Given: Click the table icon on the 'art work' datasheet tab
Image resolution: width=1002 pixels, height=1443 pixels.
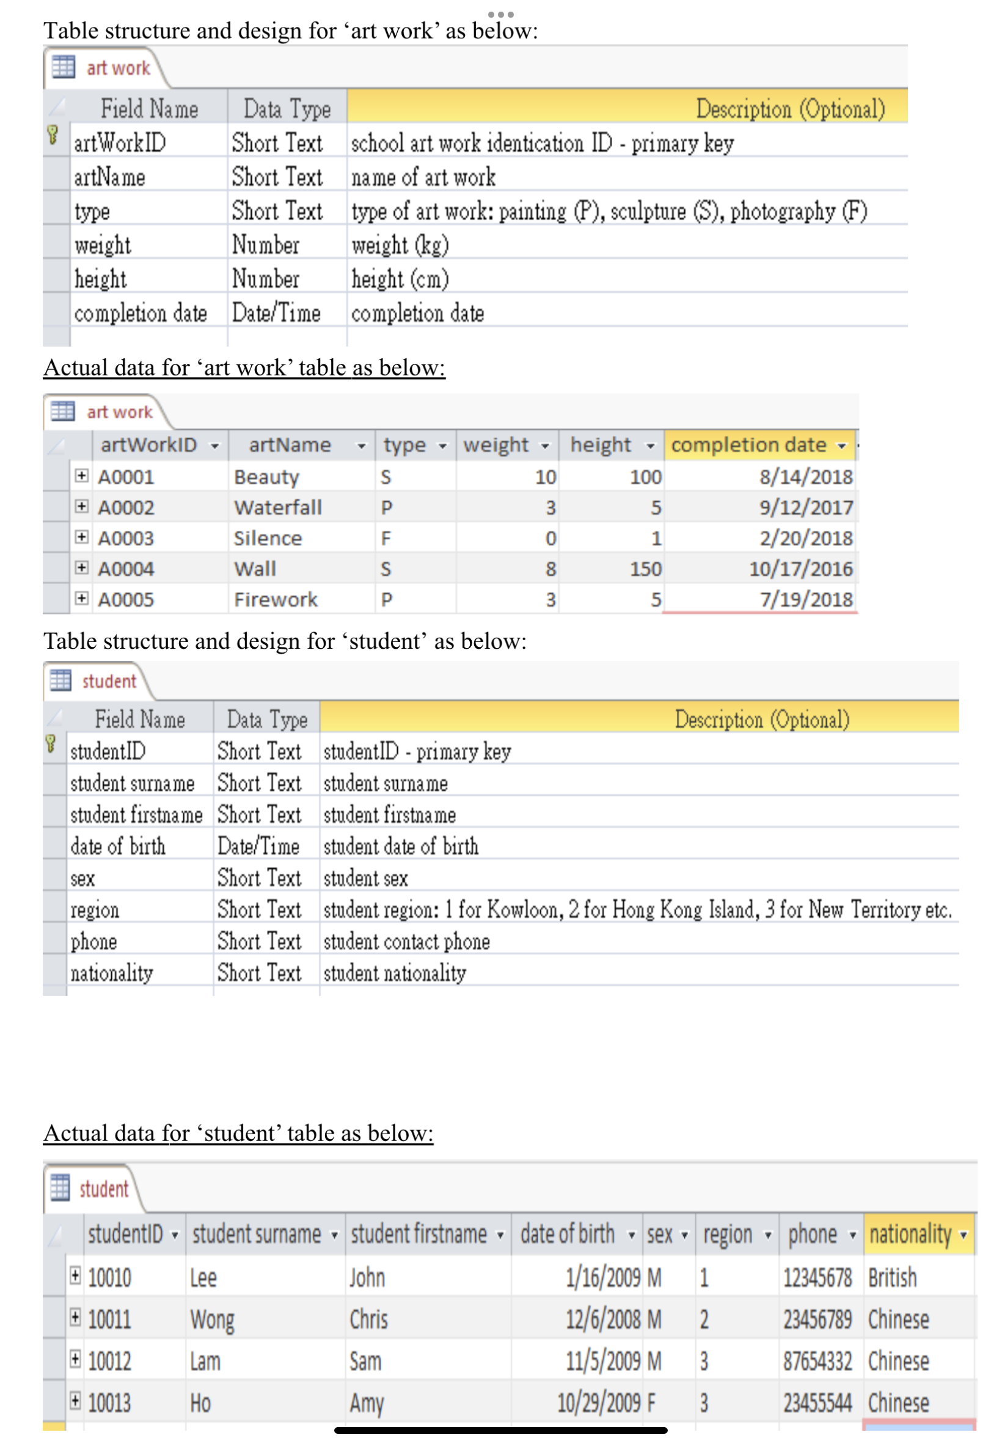Looking at the screenshot, I should pyautogui.click(x=65, y=412).
